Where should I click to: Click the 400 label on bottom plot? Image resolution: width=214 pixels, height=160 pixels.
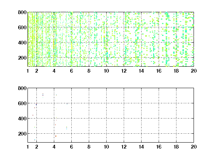[x=22, y=119]
